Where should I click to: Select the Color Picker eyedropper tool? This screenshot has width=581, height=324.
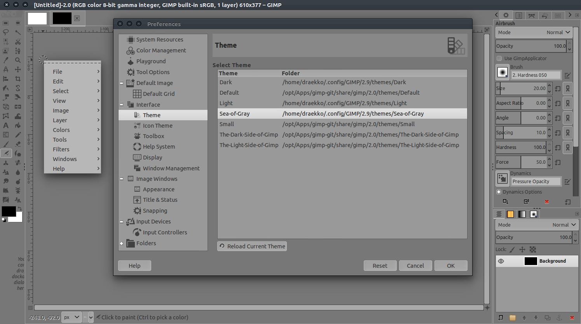[6, 60]
